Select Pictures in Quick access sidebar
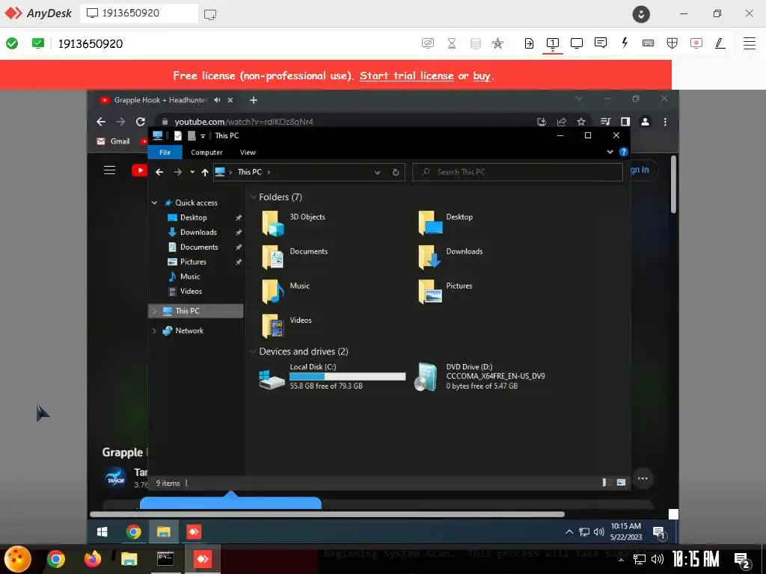766x574 pixels. tap(193, 262)
